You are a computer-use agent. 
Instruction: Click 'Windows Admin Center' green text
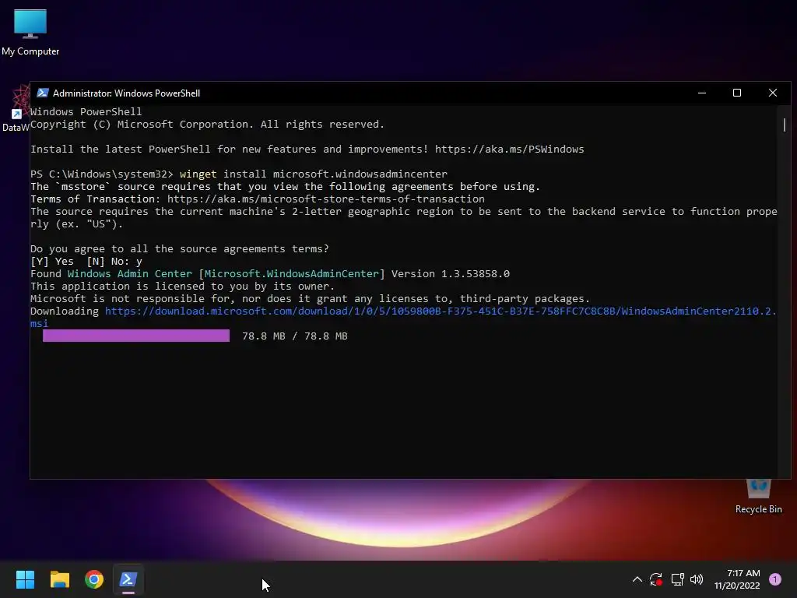(130, 273)
